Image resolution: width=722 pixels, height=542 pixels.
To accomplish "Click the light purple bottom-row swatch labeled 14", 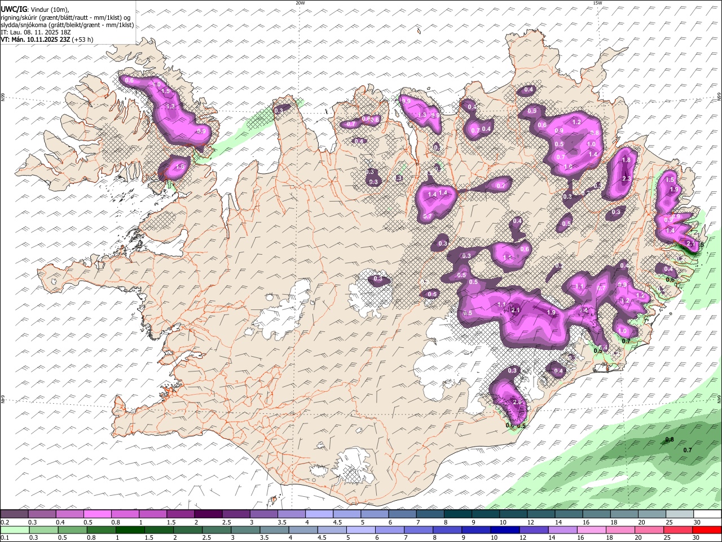I will [562, 530].
